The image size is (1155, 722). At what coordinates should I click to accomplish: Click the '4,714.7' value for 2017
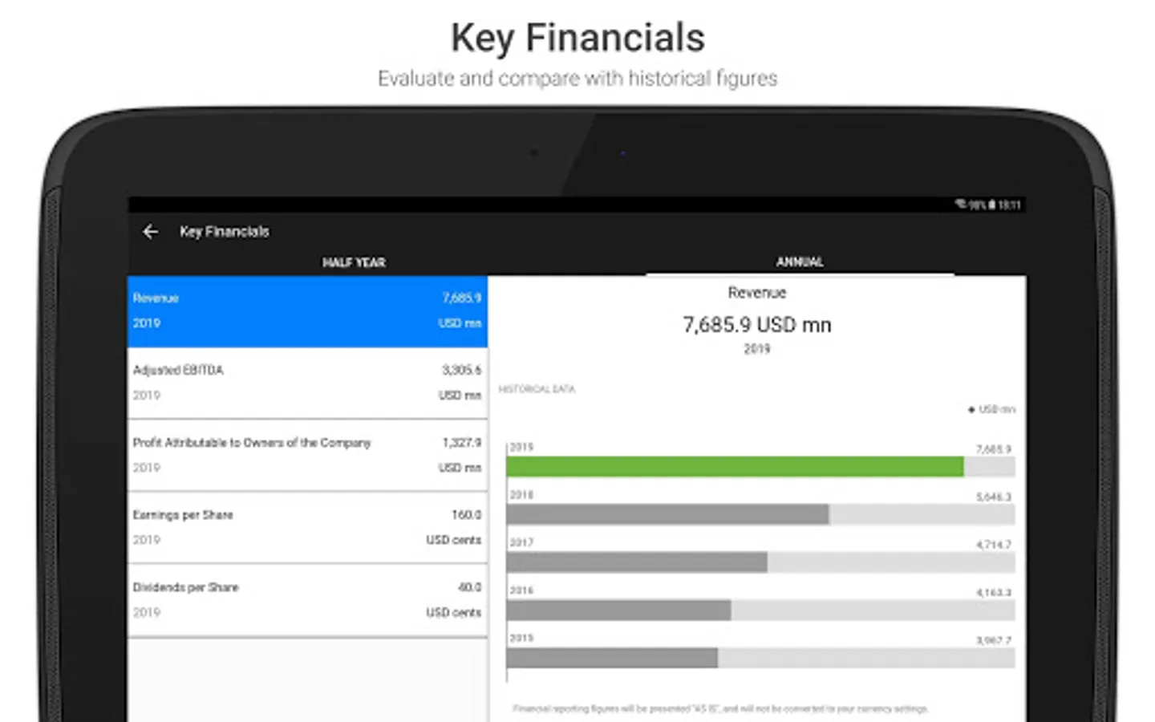[x=994, y=545]
